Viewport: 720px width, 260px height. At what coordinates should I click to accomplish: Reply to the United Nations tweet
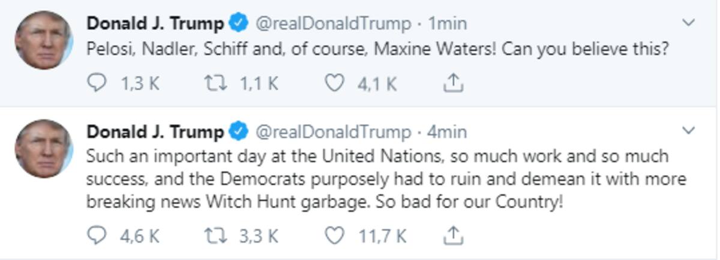click(97, 235)
